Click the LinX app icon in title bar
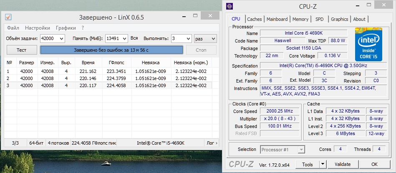The height and width of the screenshot is (173, 396). 8,17
